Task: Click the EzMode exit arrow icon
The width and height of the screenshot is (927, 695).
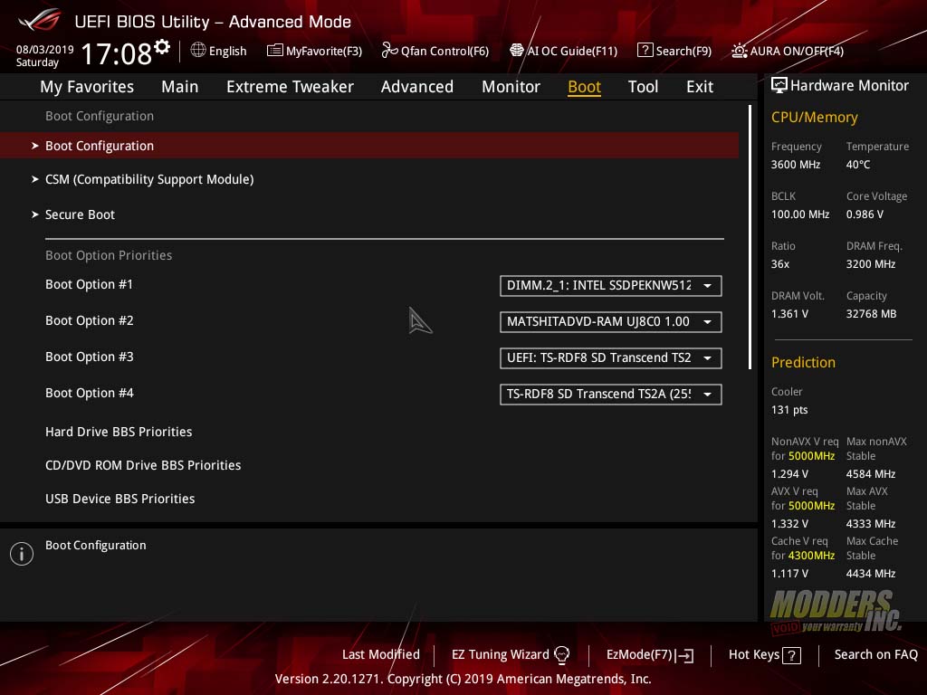Action: (x=684, y=655)
